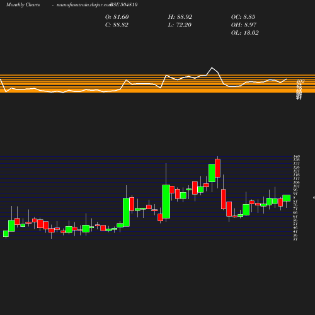Click the "BSE 504810" symbol text
Screen dimensions: 315x315
tap(124, 4)
